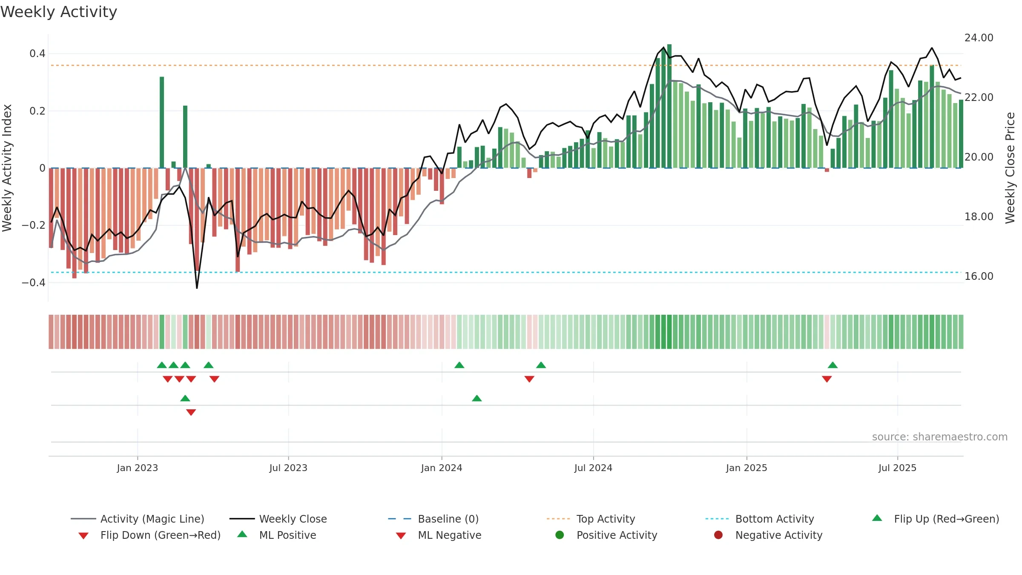Click the 24.00 price axis label
The image size is (1022, 575).
979,38
